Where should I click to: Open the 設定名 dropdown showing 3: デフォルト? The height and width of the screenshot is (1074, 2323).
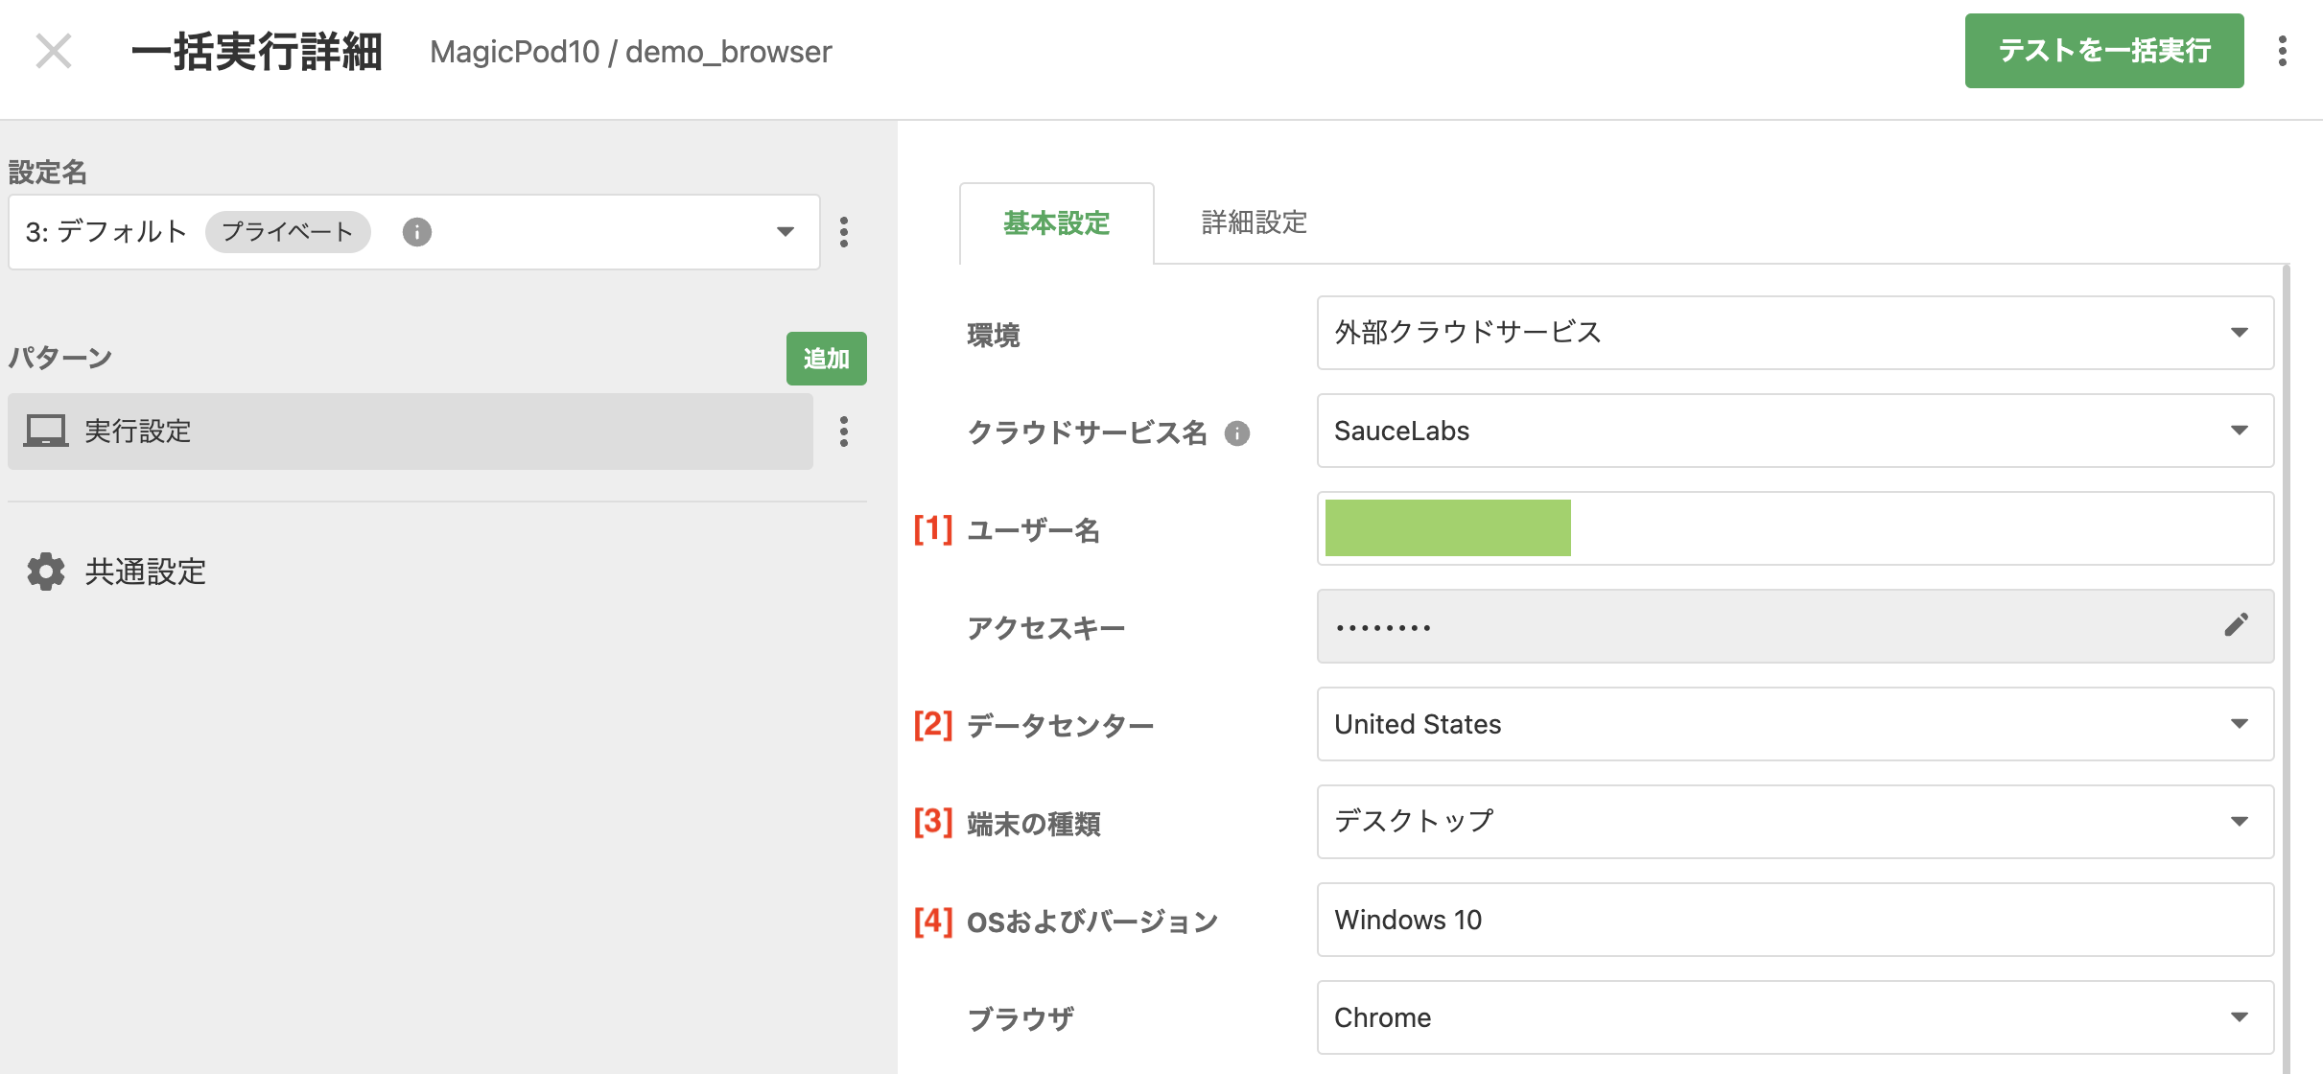pyautogui.click(x=413, y=232)
